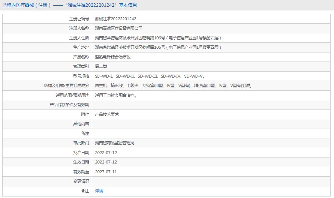Click the 附件 label
334x198 pixels.
85,114
